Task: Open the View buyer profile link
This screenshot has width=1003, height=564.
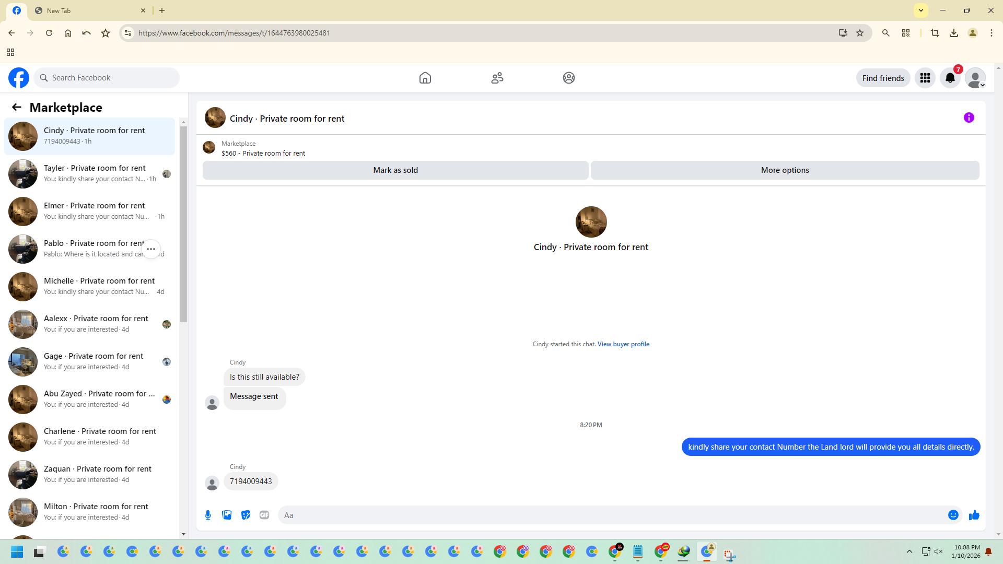Action: [623, 344]
